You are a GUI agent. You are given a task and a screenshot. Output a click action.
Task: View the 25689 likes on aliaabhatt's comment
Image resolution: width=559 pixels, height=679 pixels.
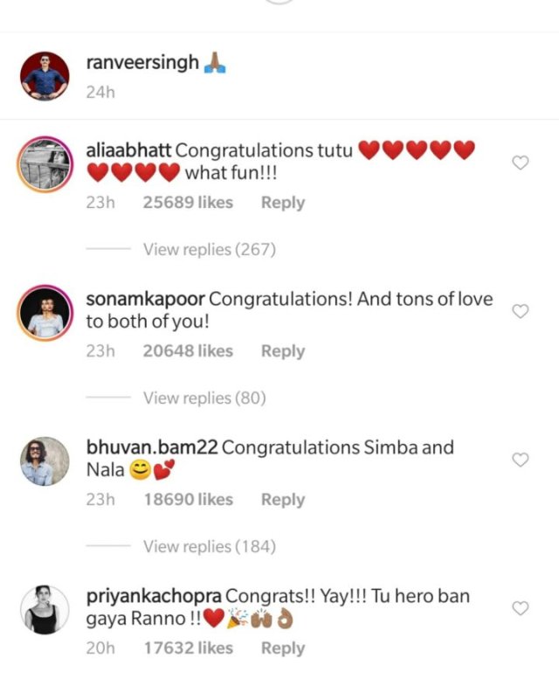[188, 203]
